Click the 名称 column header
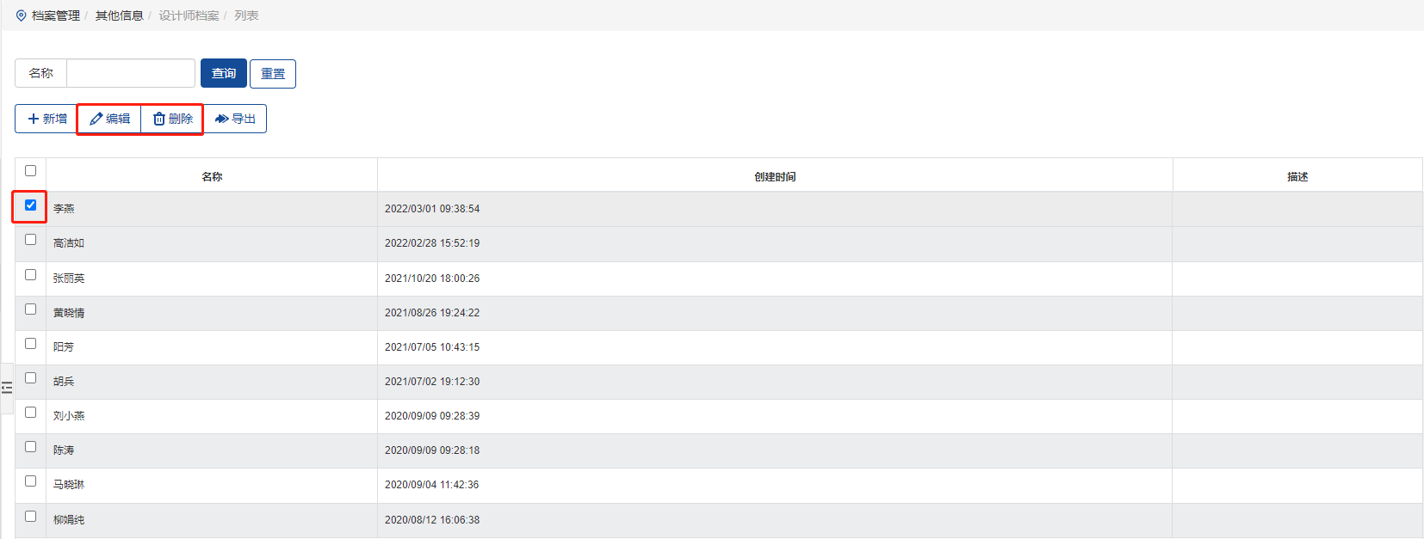 [x=212, y=176]
